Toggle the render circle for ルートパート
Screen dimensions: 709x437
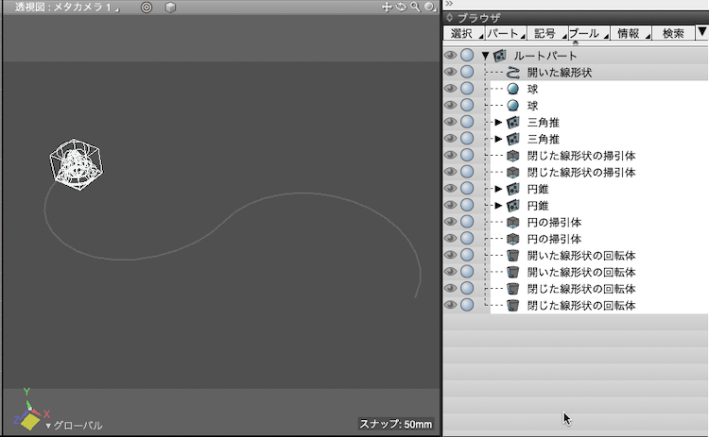pos(467,56)
